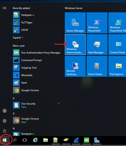Open the File Explorer tile

pyautogui.click(x=117, y=66)
